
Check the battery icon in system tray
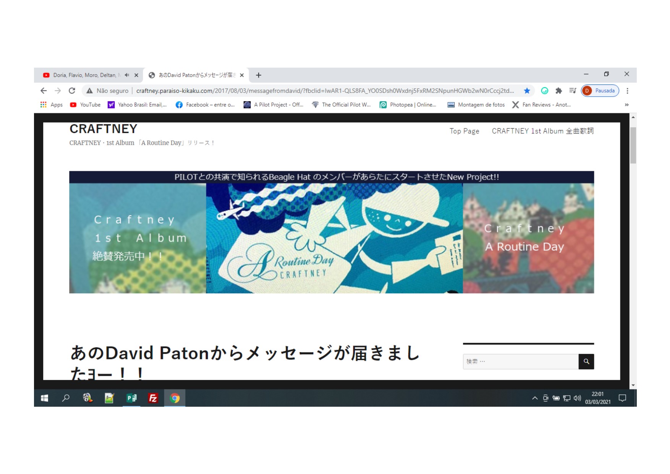pyautogui.click(x=556, y=398)
